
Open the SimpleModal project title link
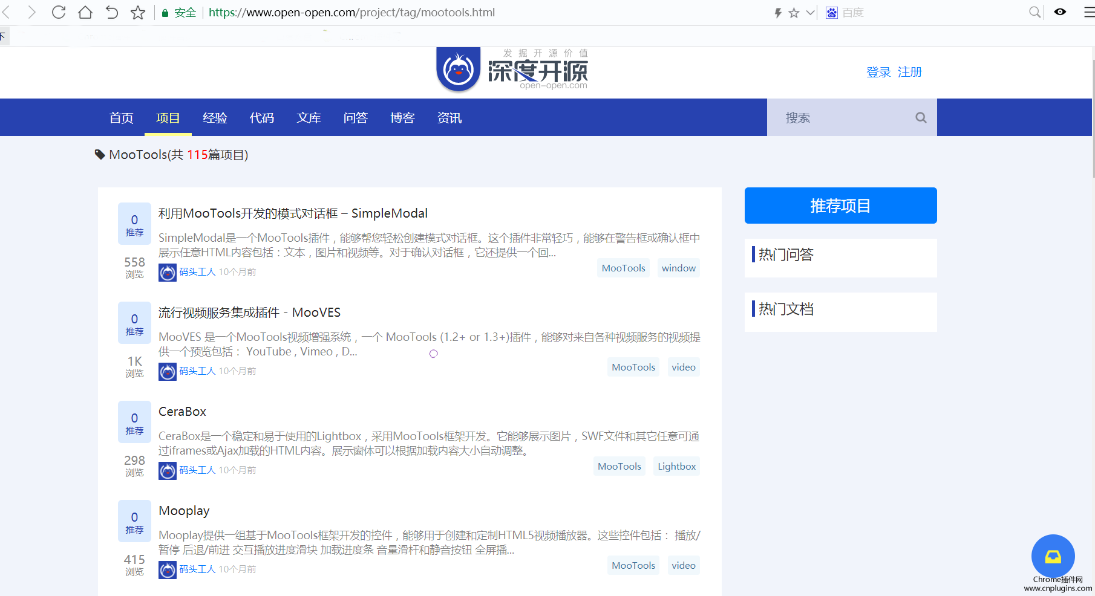(293, 213)
